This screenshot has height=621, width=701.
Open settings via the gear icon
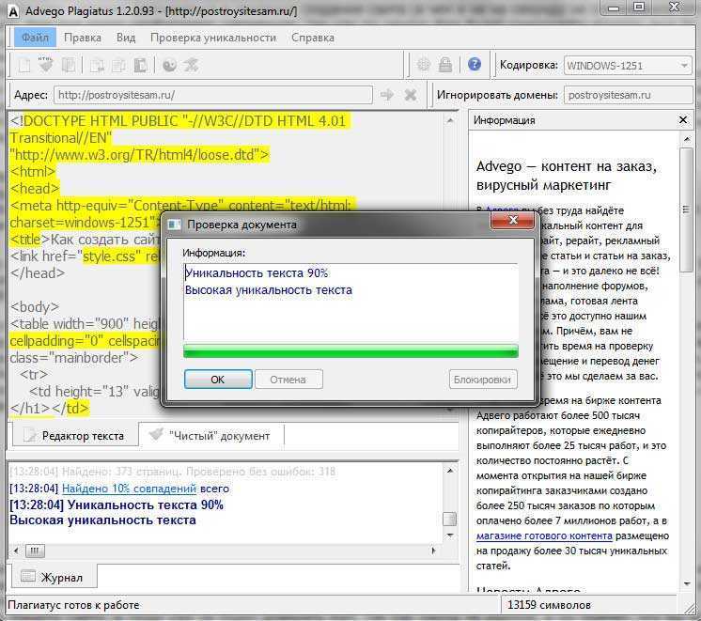click(x=424, y=65)
